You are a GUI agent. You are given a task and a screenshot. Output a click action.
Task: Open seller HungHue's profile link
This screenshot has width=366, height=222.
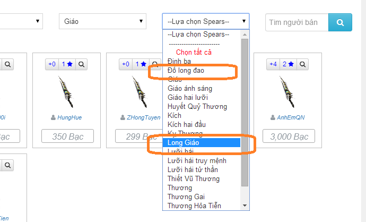tap(69, 117)
